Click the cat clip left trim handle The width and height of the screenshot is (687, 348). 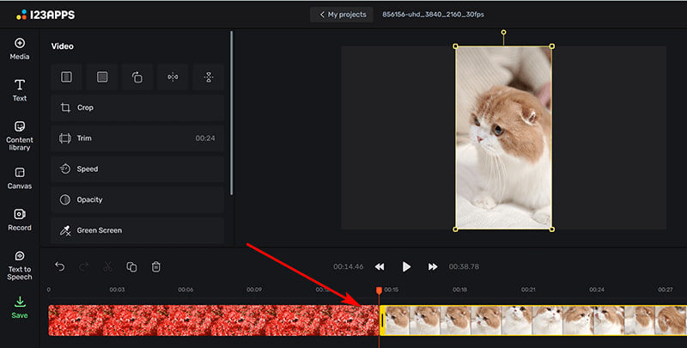tap(382, 321)
